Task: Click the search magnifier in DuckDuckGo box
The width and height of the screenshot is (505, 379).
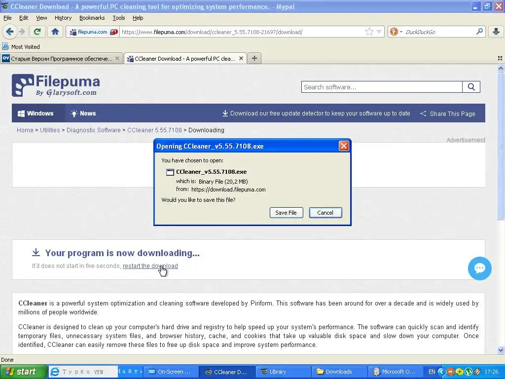Action: (479, 32)
